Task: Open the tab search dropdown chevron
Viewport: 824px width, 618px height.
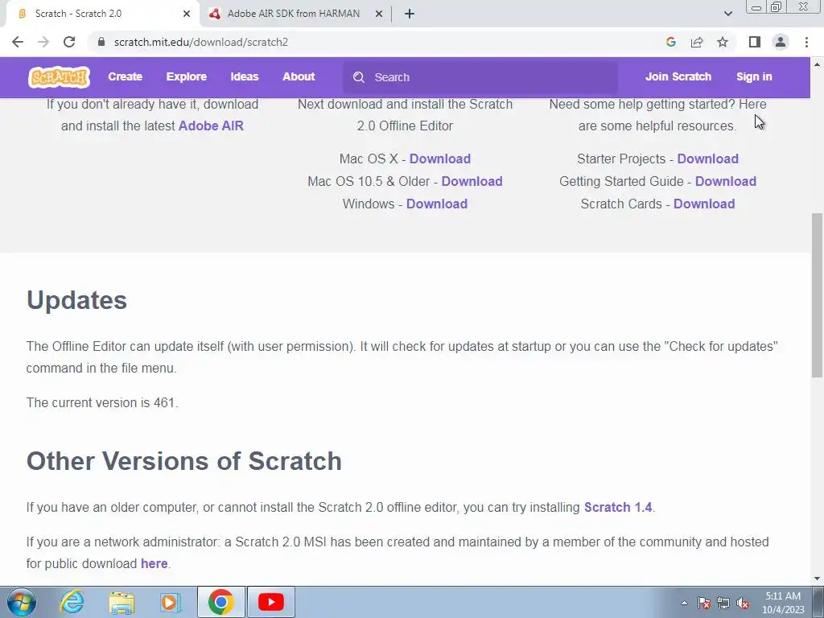Action: [x=727, y=14]
